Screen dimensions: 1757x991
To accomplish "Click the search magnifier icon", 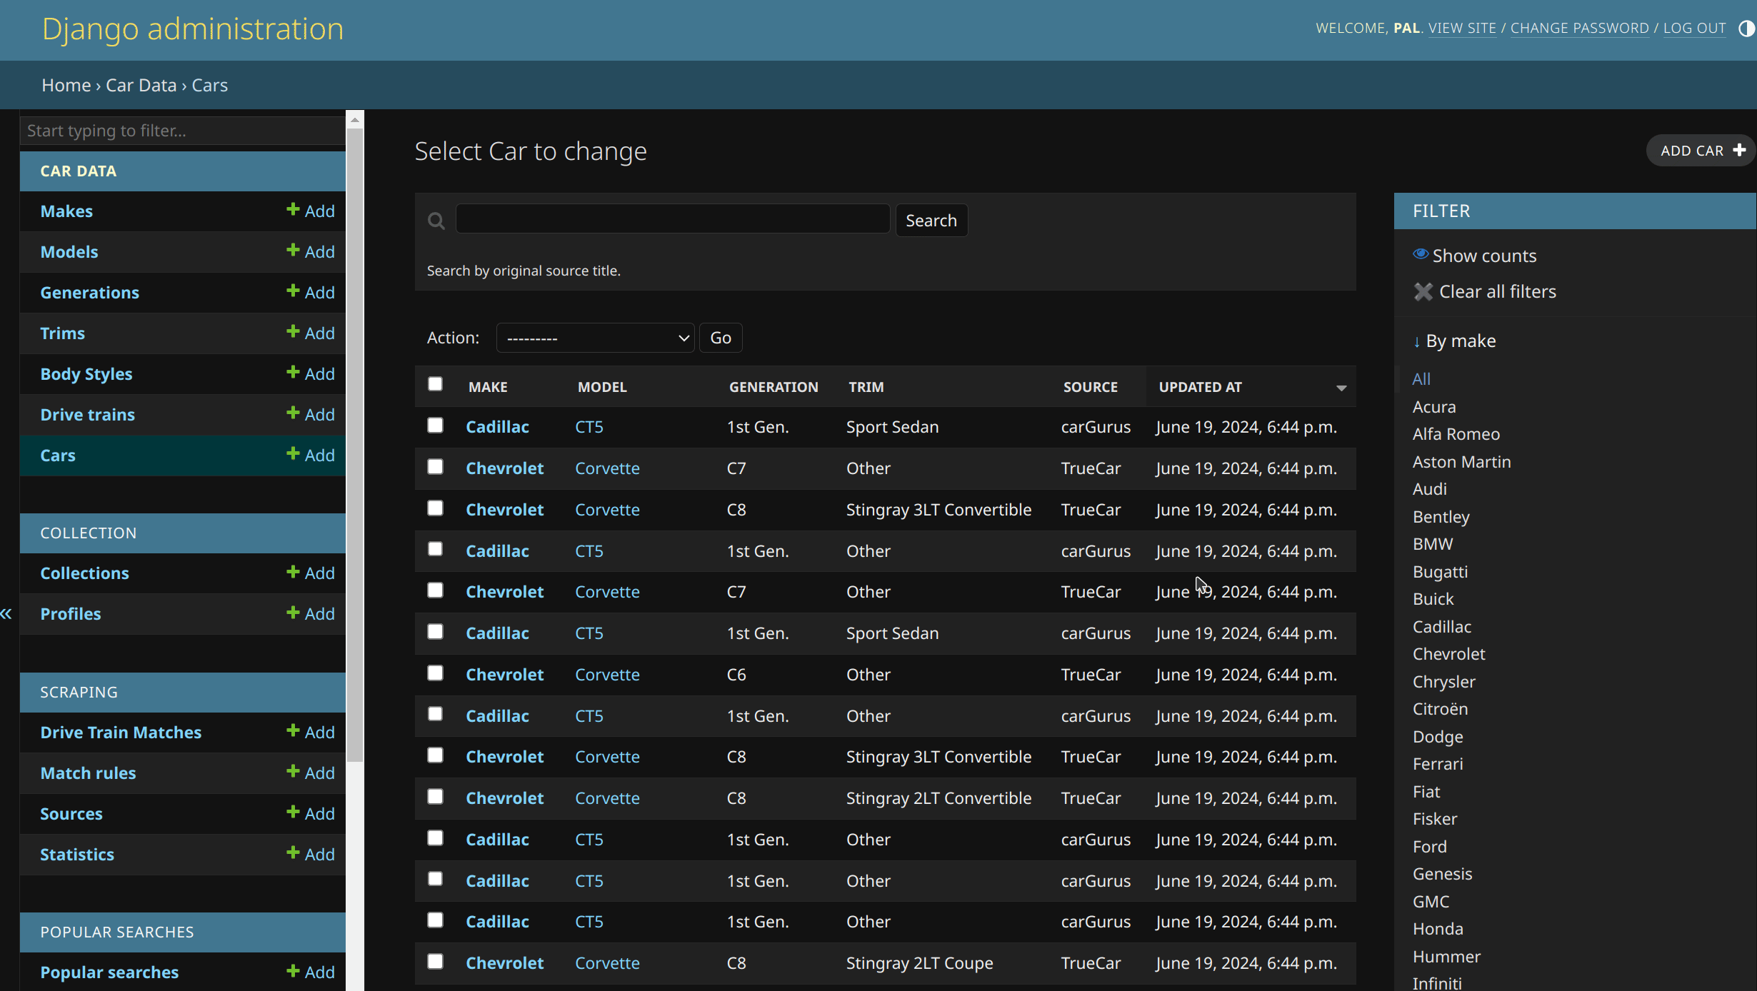I will coord(436,221).
